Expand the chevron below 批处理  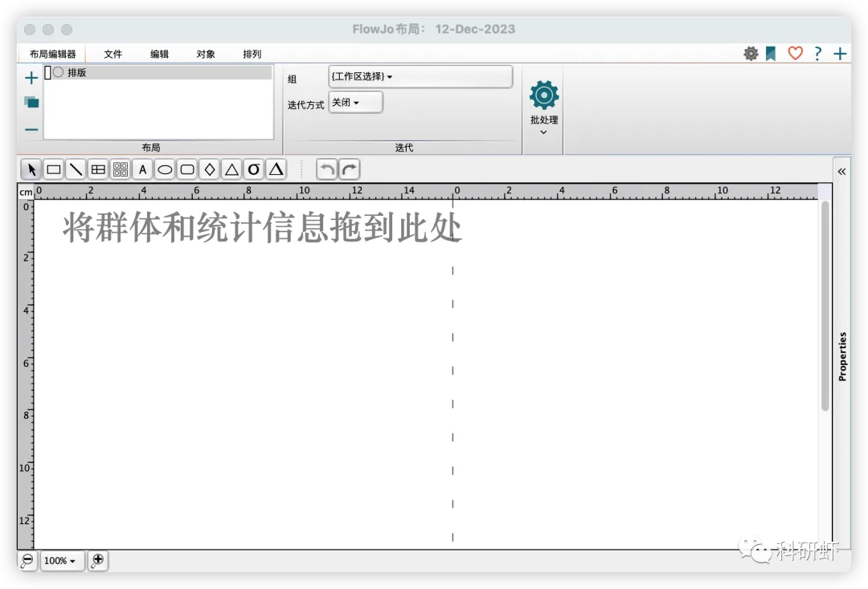tap(543, 132)
